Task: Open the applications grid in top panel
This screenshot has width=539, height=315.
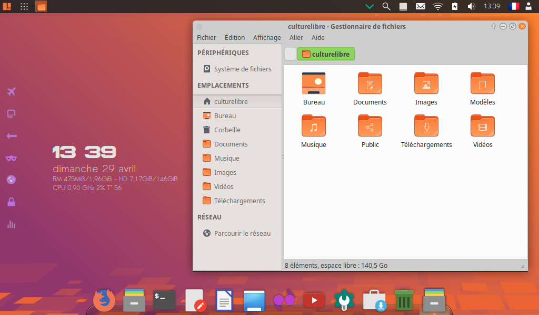Action: pos(24,6)
